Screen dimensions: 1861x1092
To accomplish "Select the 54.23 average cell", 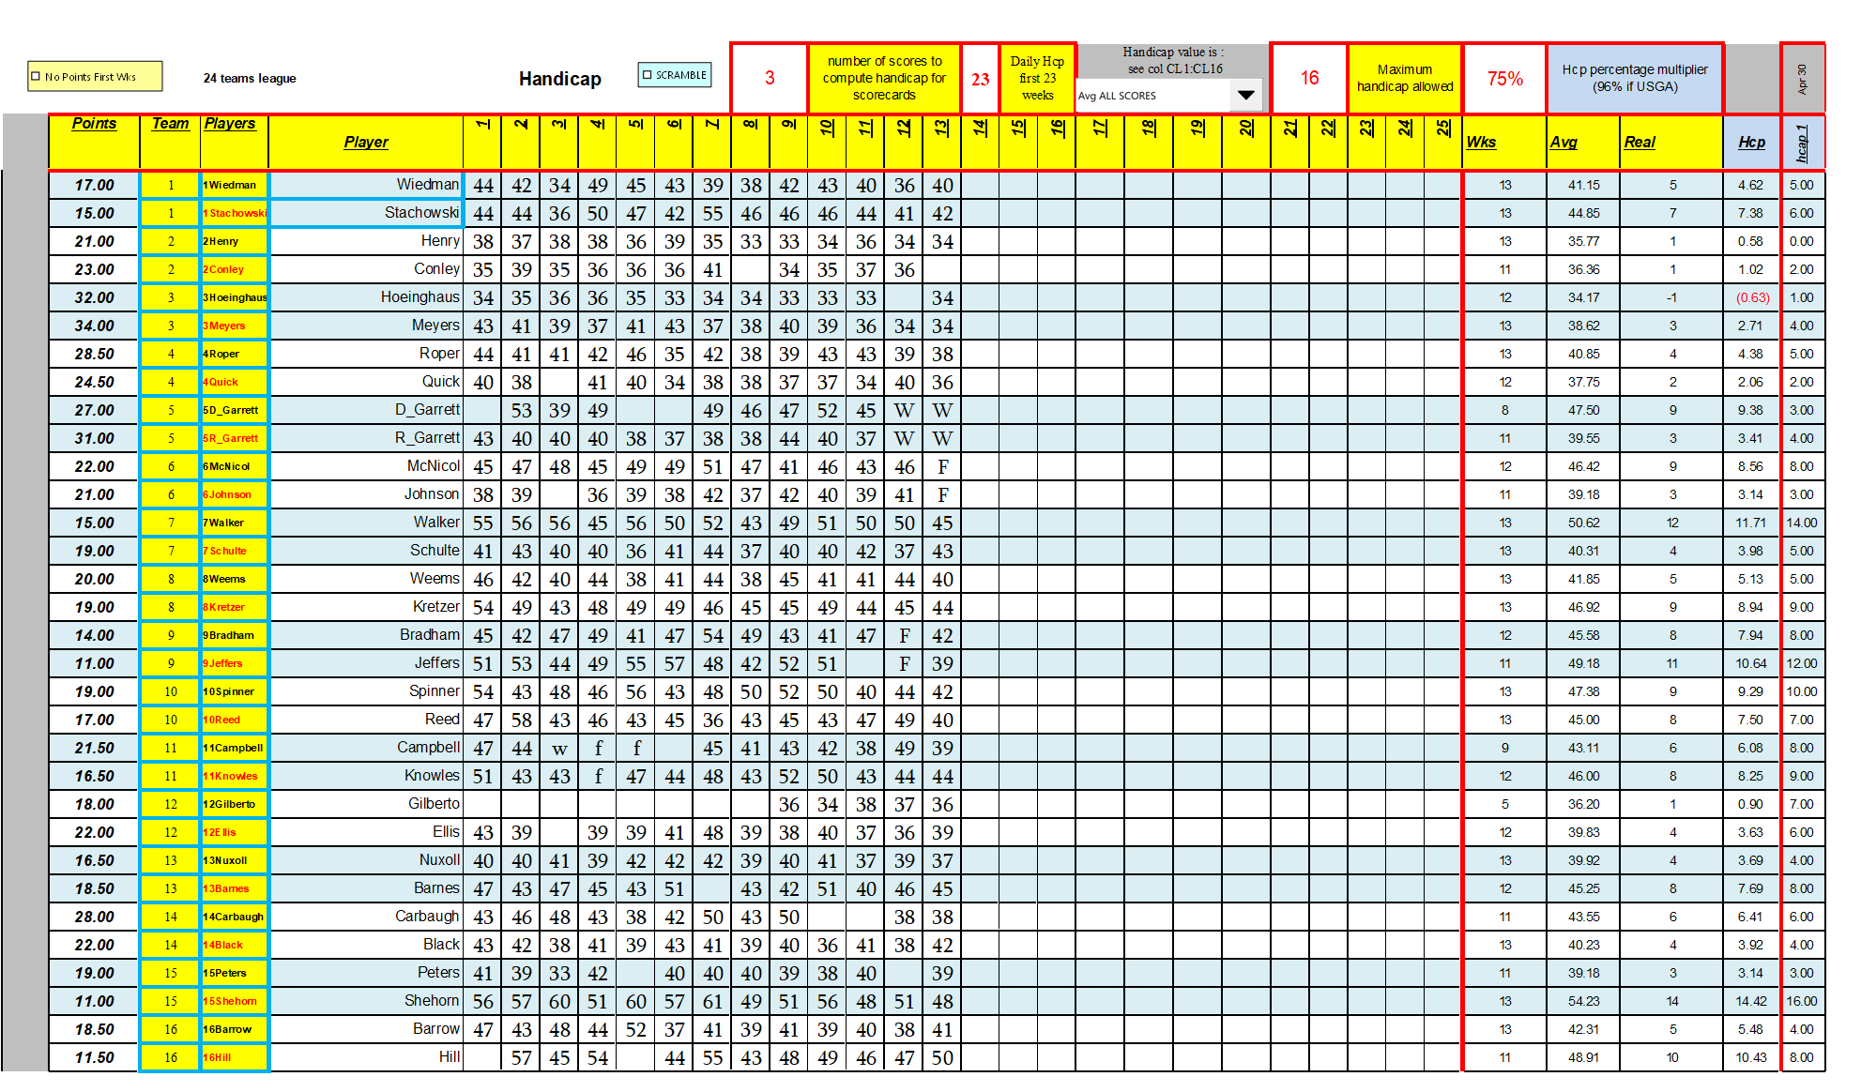I will [1583, 1001].
